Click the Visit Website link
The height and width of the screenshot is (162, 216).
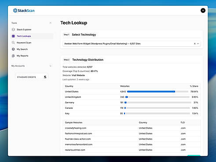(x=78, y=75)
